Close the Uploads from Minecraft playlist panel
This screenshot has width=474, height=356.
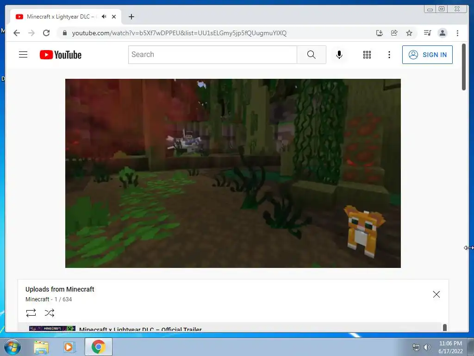[x=436, y=294]
